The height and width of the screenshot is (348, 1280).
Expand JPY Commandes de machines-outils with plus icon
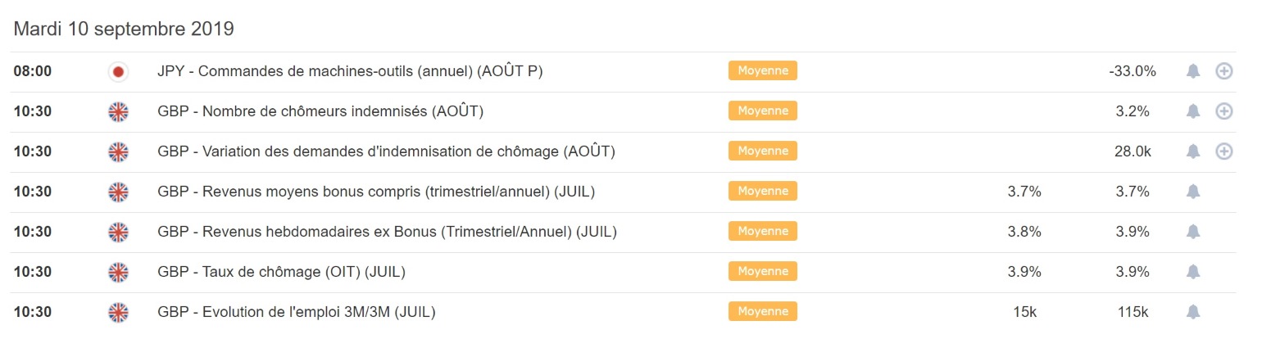tap(1223, 71)
